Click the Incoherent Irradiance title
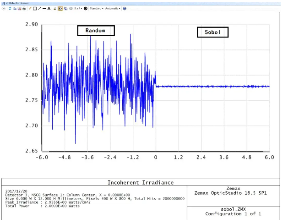 coord(140,182)
